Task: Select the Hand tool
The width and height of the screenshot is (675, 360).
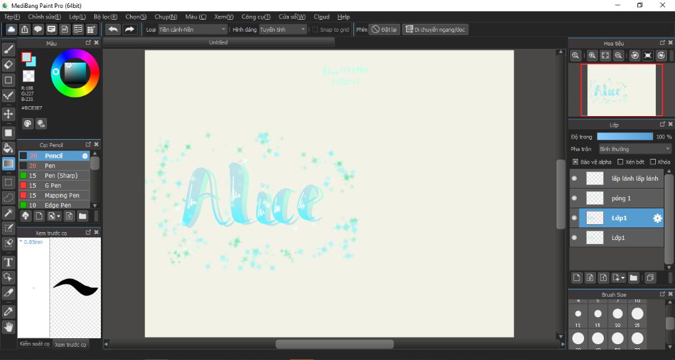Action: click(x=8, y=327)
